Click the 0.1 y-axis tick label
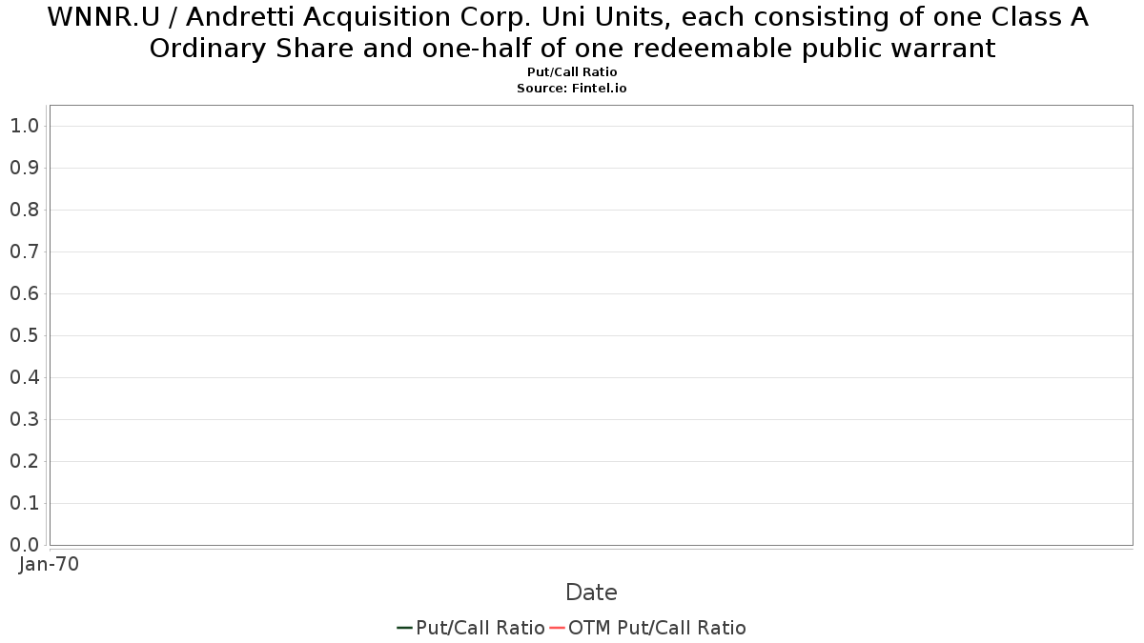Viewport: 1144px width, 643px height. coord(24,503)
